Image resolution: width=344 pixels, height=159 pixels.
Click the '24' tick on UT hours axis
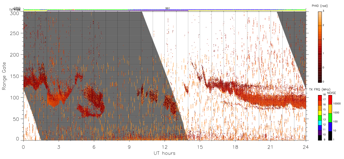point(306,147)
